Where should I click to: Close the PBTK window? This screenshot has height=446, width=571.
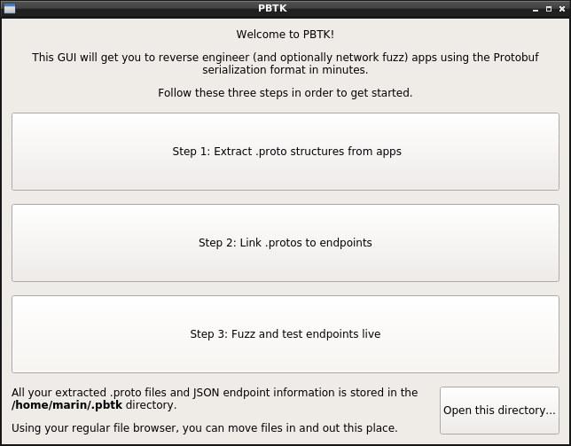tap(562, 9)
